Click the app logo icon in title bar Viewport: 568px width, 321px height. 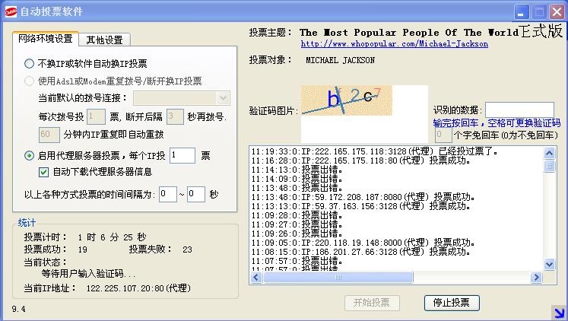coord(11,11)
